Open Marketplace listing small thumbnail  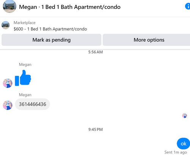click(x=6, y=25)
